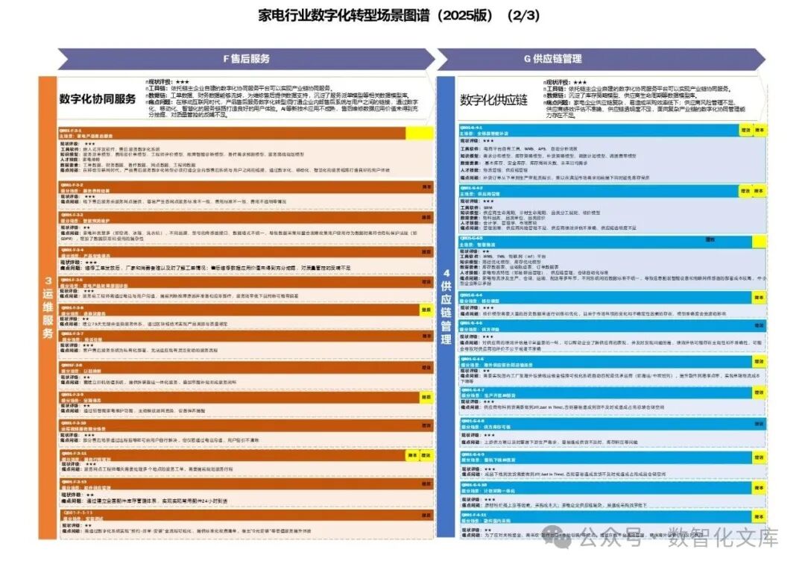The image size is (805, 570).
Task: Click the blue 4 供应链管理 vertical bar
Action: [x=446, y=307]
